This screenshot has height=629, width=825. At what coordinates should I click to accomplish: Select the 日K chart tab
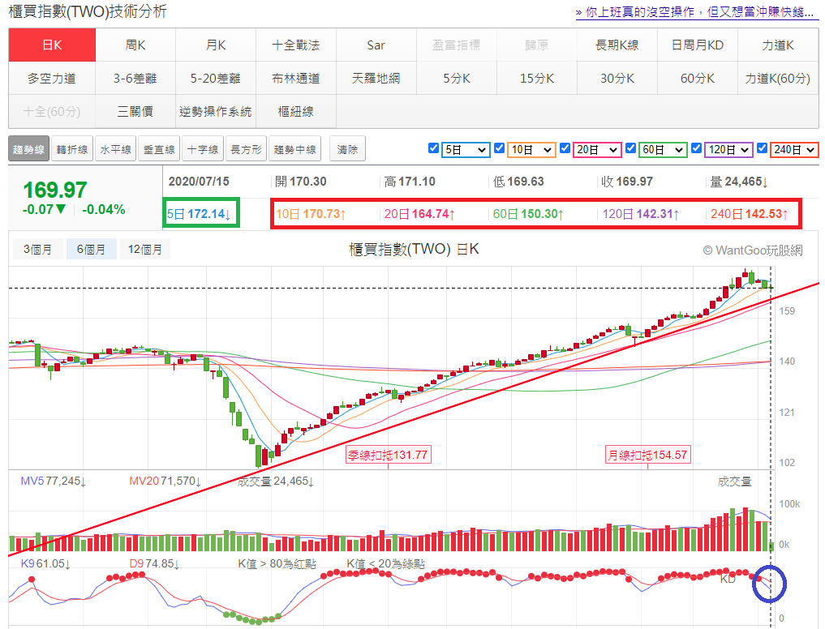(52, 45)
